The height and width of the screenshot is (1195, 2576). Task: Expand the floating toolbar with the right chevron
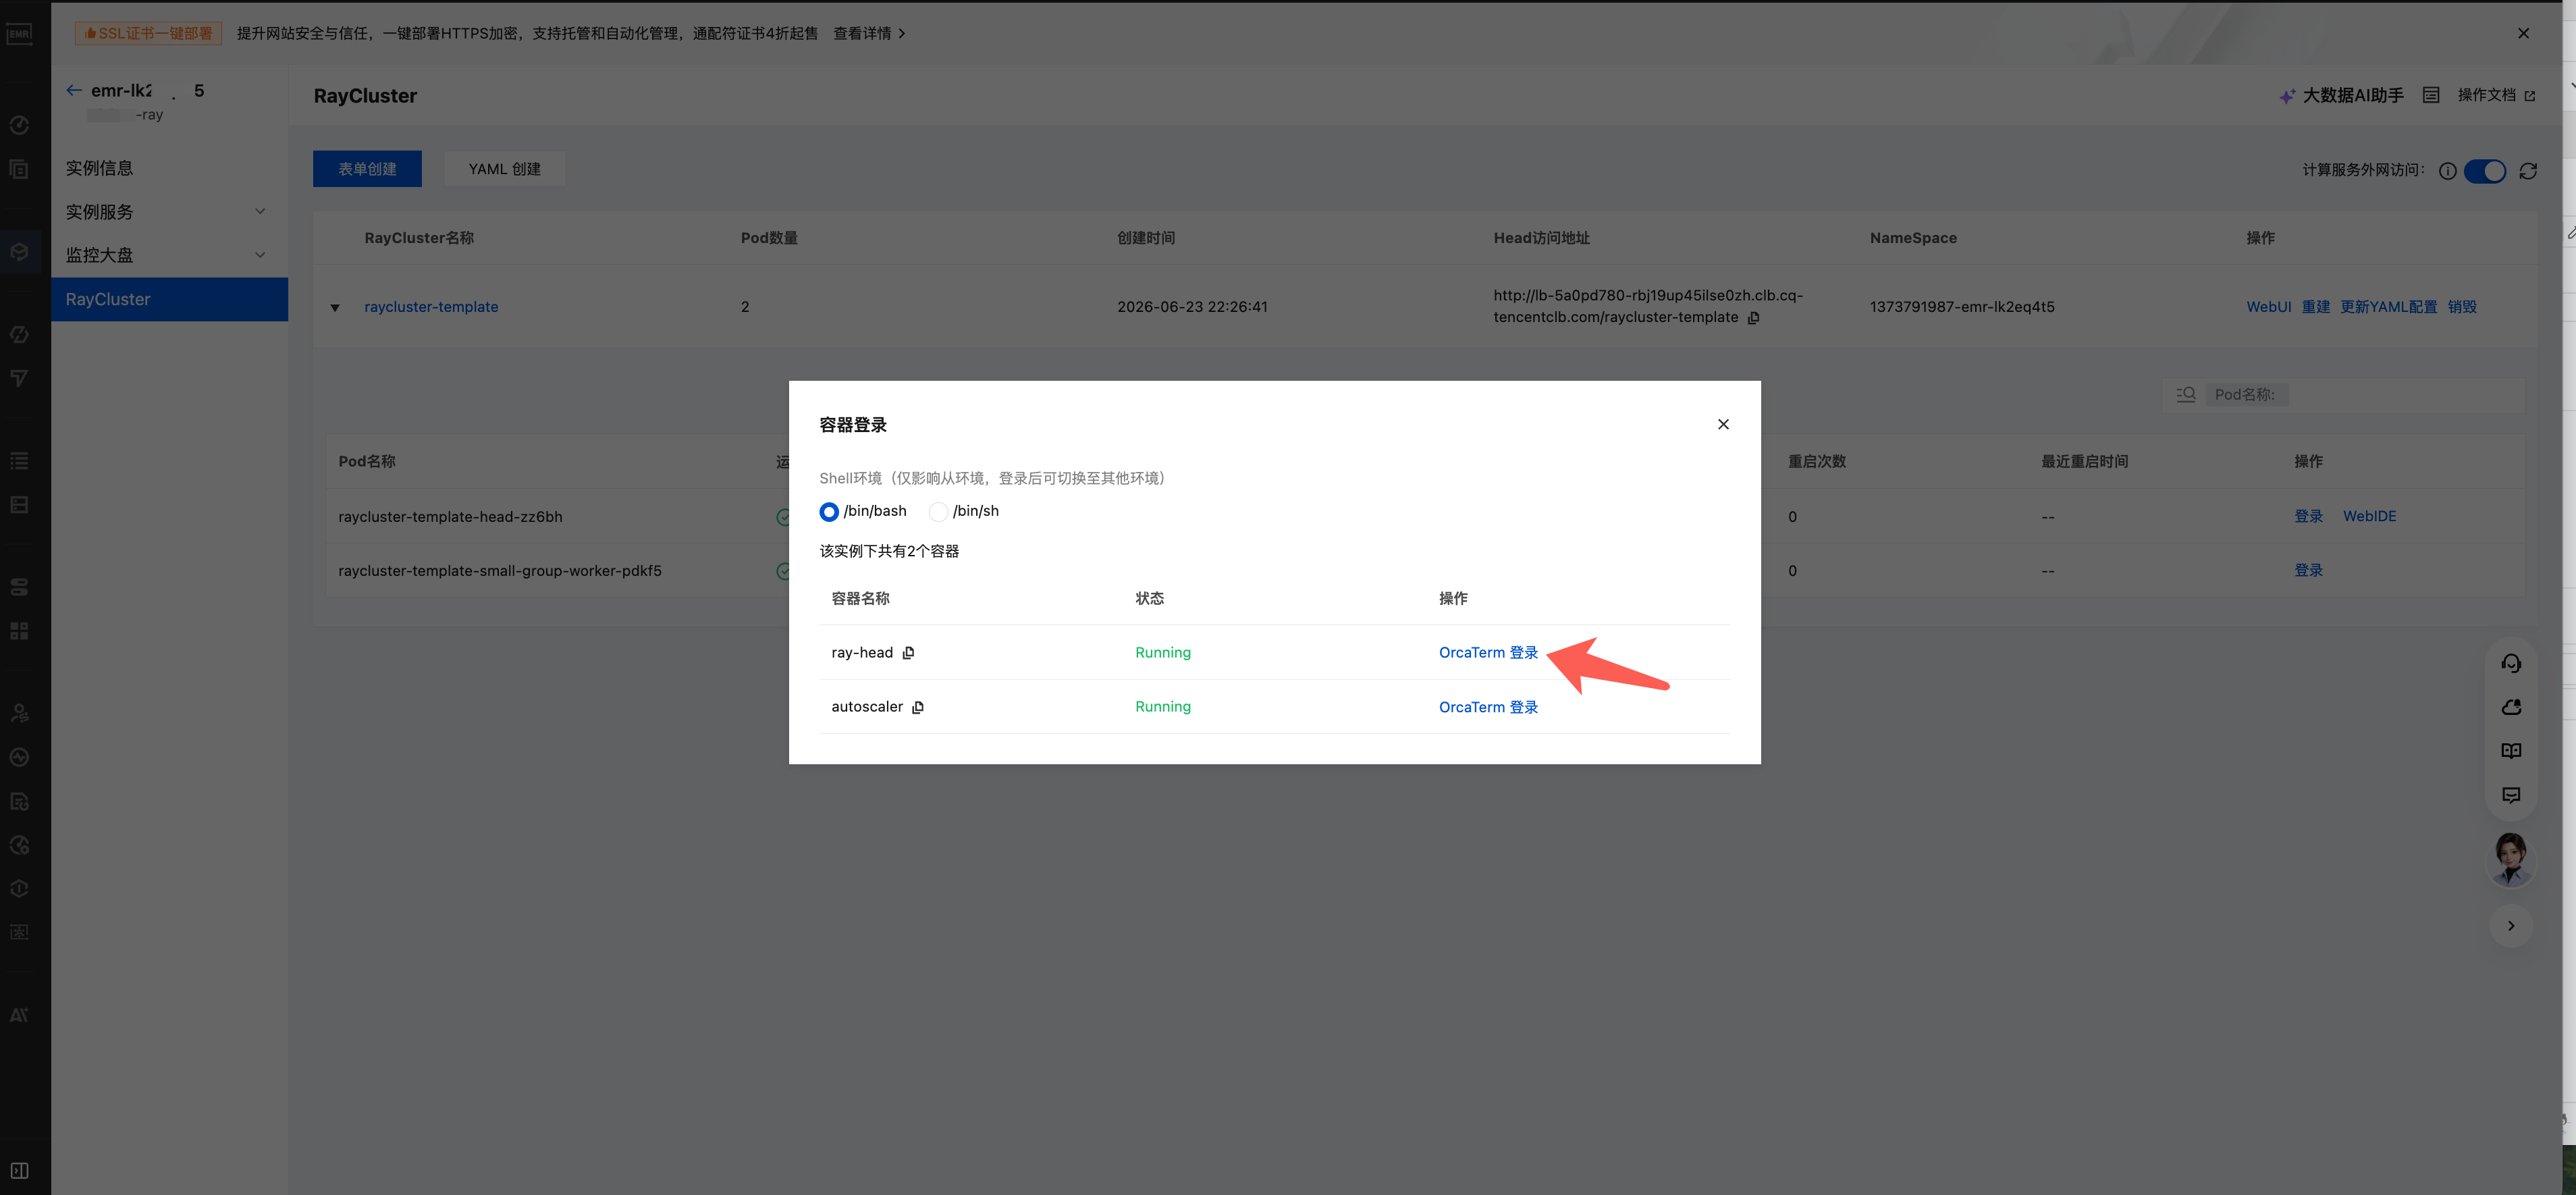[x=2511, y=926]
